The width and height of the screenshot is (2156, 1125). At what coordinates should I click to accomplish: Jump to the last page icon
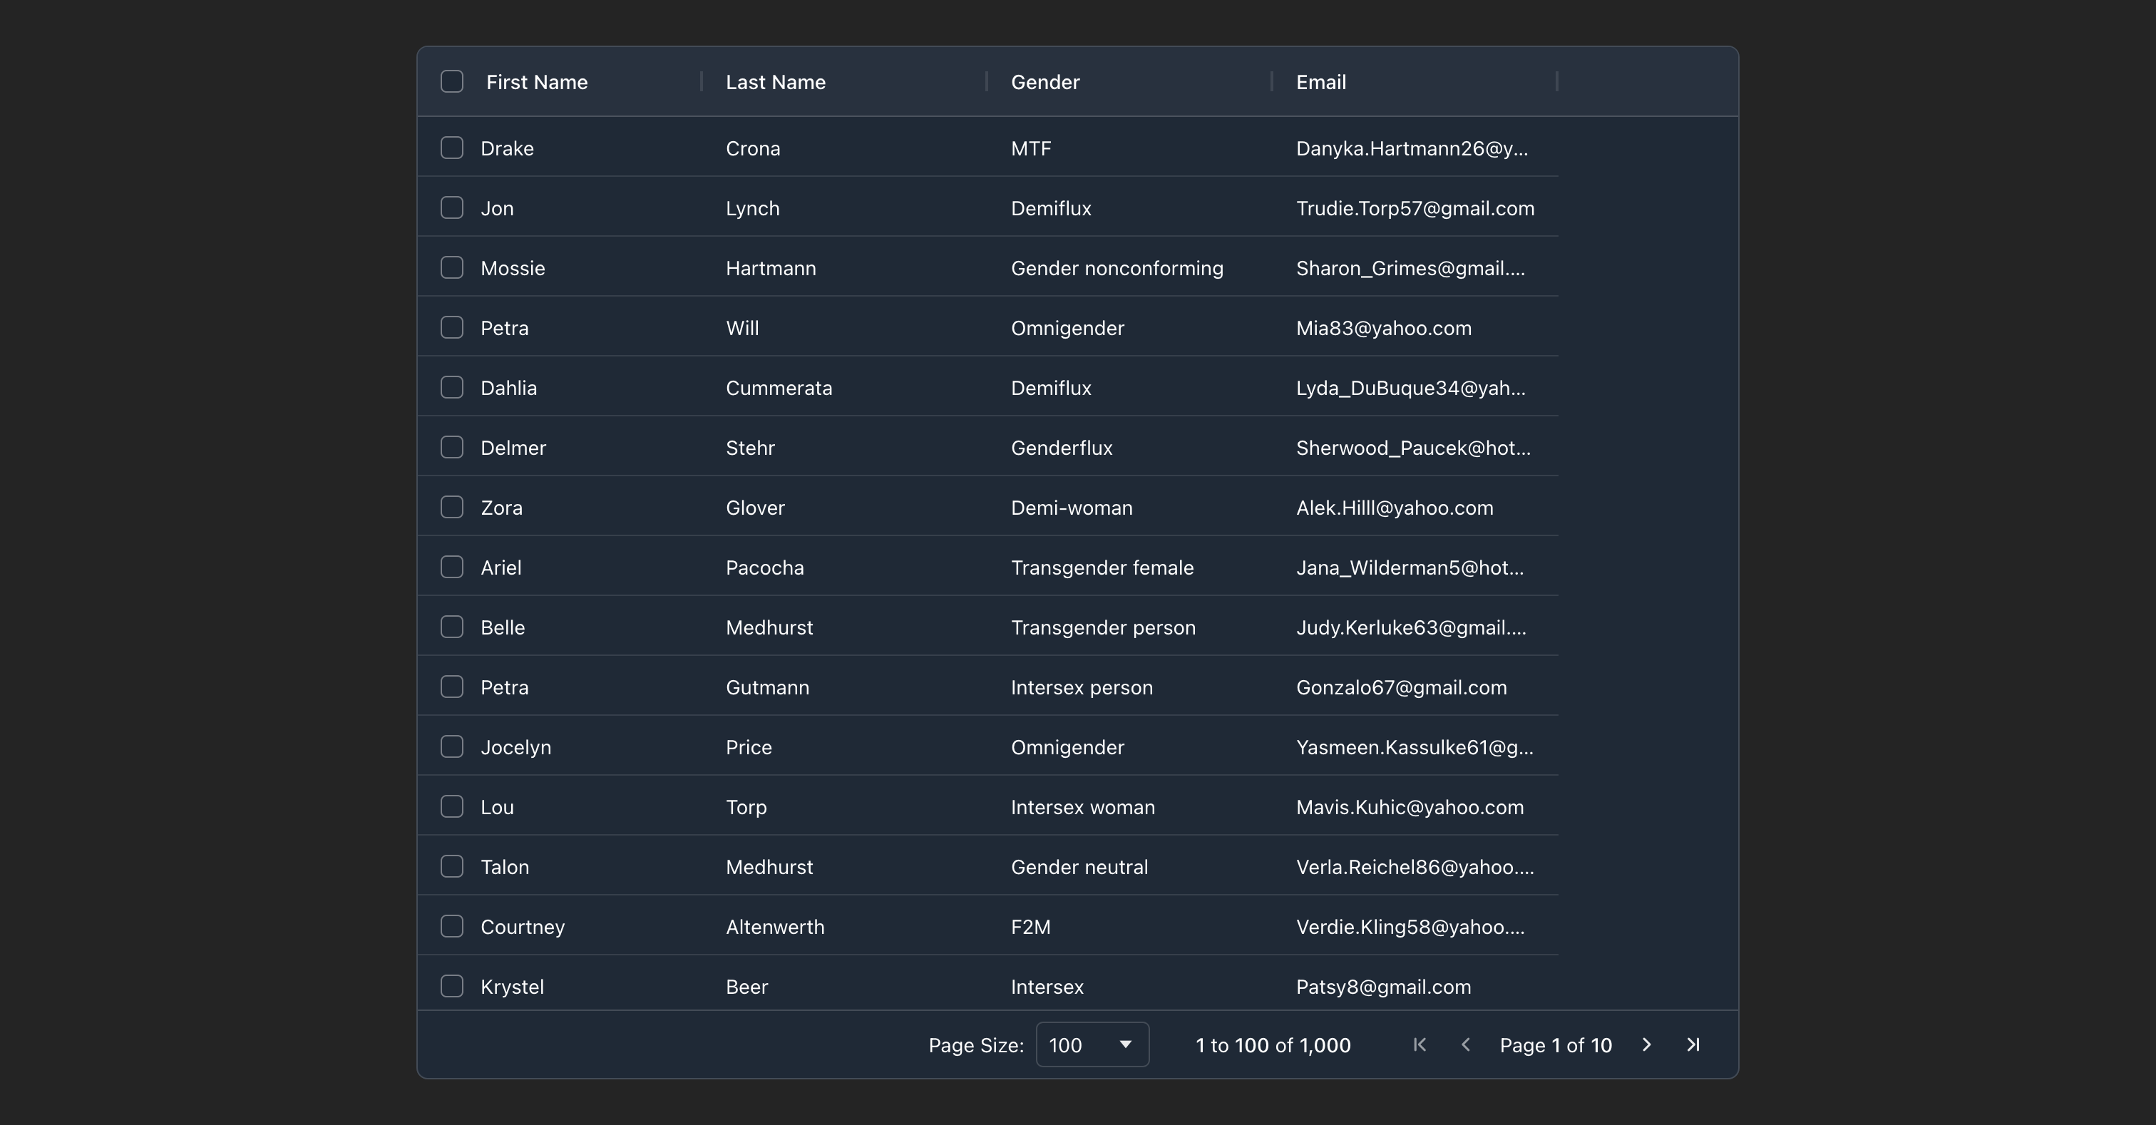(x=1693, y=1044)
